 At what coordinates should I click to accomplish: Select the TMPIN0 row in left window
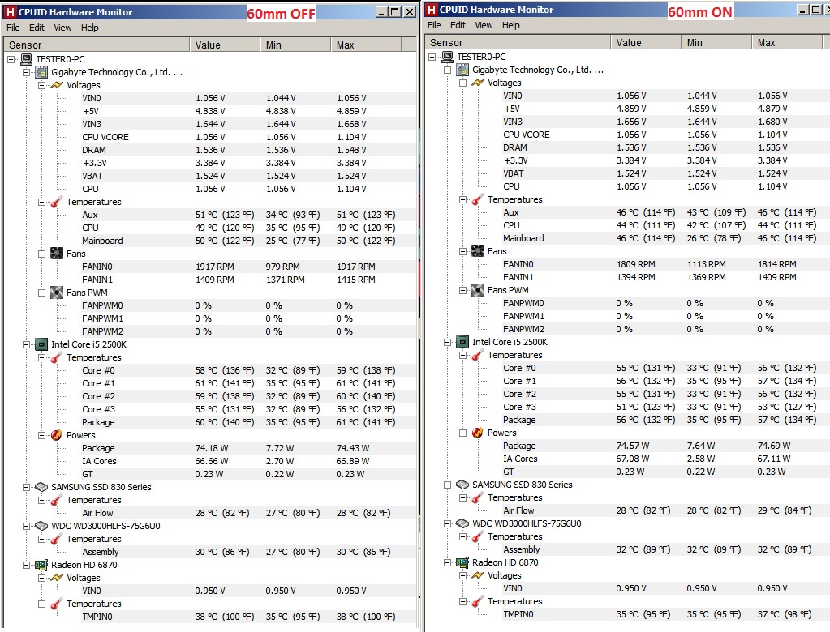coord(249,616)
